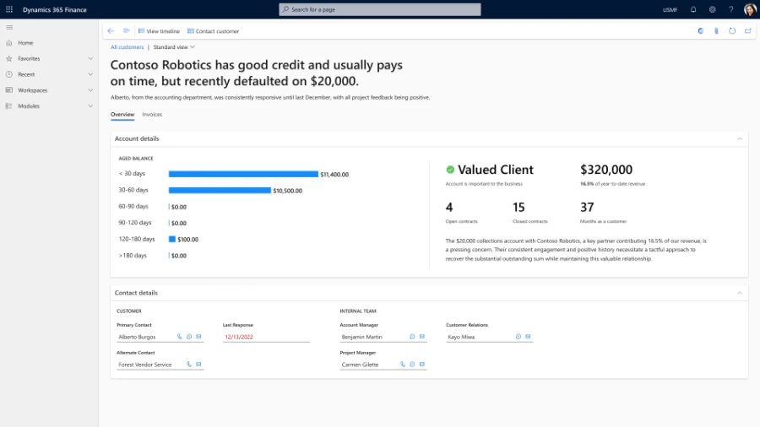The height and width of the screenshot is (427, 760).
Task: Start a chat with Benjamin Martin
Action: pyautogui.click(x=412, y=337)
